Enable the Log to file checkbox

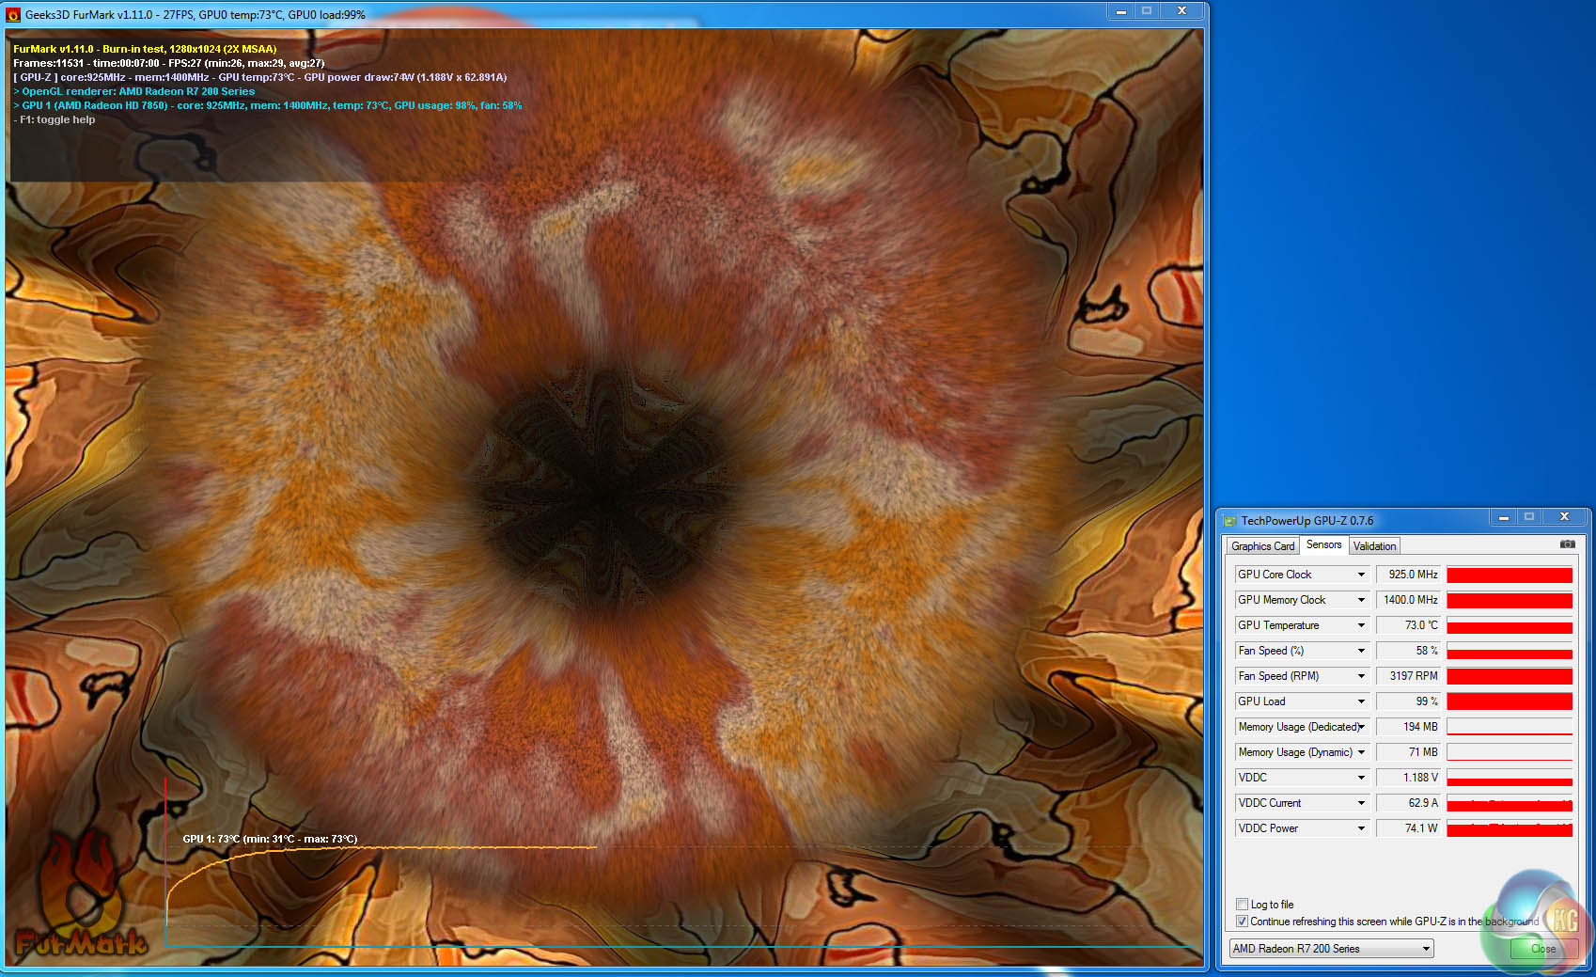[x=1242, y=905]
